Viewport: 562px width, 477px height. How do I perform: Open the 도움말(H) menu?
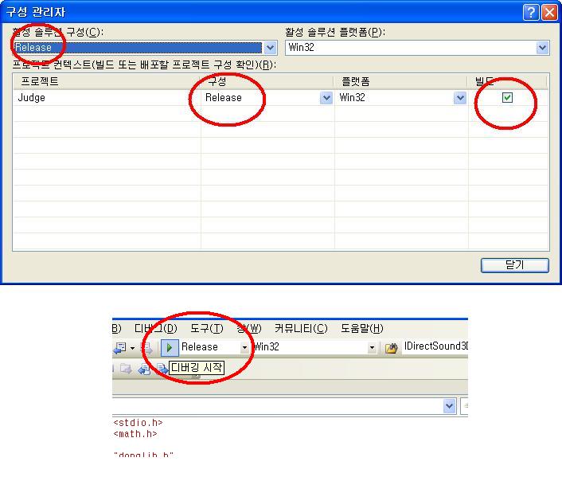pyautogui.click(x=361, y=328)
